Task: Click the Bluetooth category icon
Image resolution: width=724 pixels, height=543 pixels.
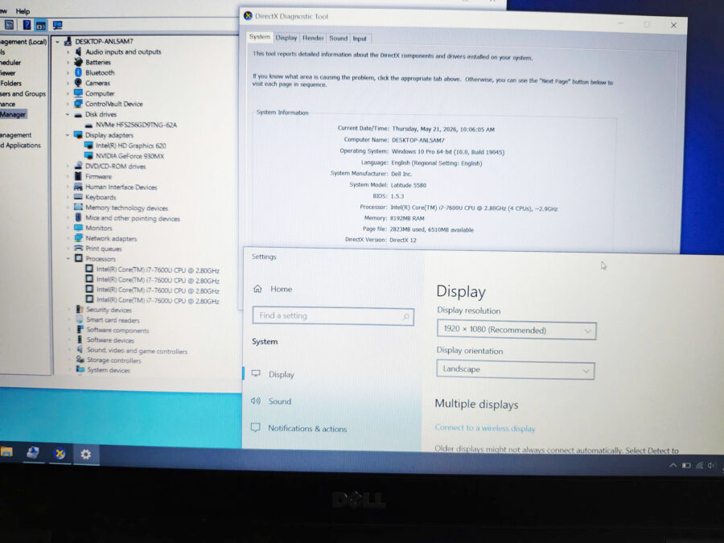Action: tap(78, 72)
